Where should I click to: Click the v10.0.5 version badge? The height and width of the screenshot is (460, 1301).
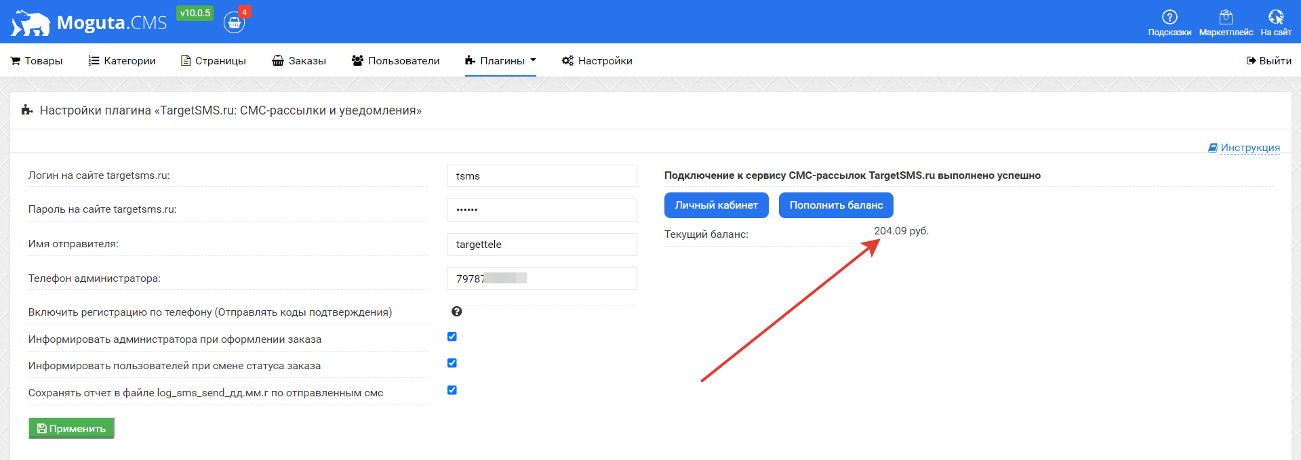point(195,13)
